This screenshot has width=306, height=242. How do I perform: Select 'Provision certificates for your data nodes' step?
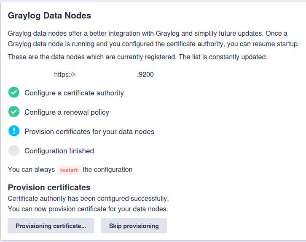pyautogui.click(x=89, y=132)
